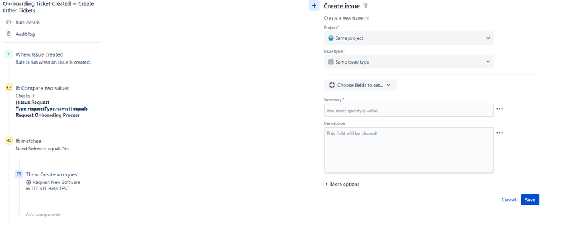Image resolution: width=578 pixels, height=228 pixels.
Task: Click the Rule details info icon
Action: [x=9, y=23]
